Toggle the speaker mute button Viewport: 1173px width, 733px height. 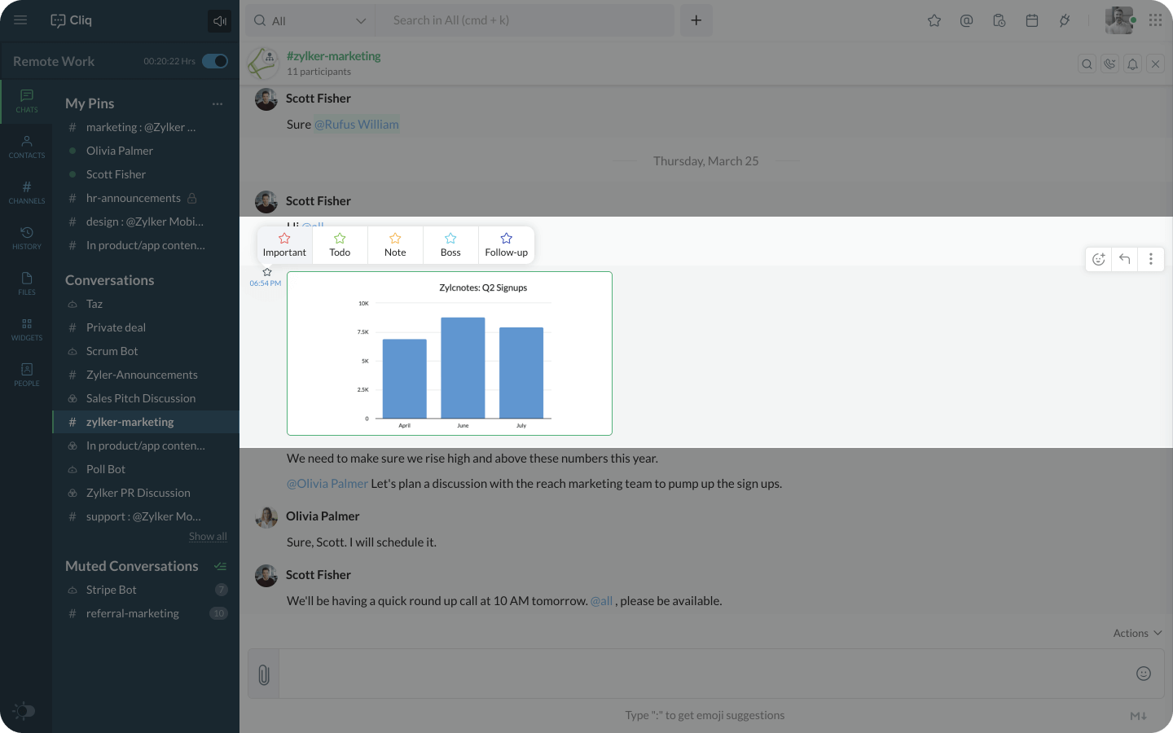(219, 21)
